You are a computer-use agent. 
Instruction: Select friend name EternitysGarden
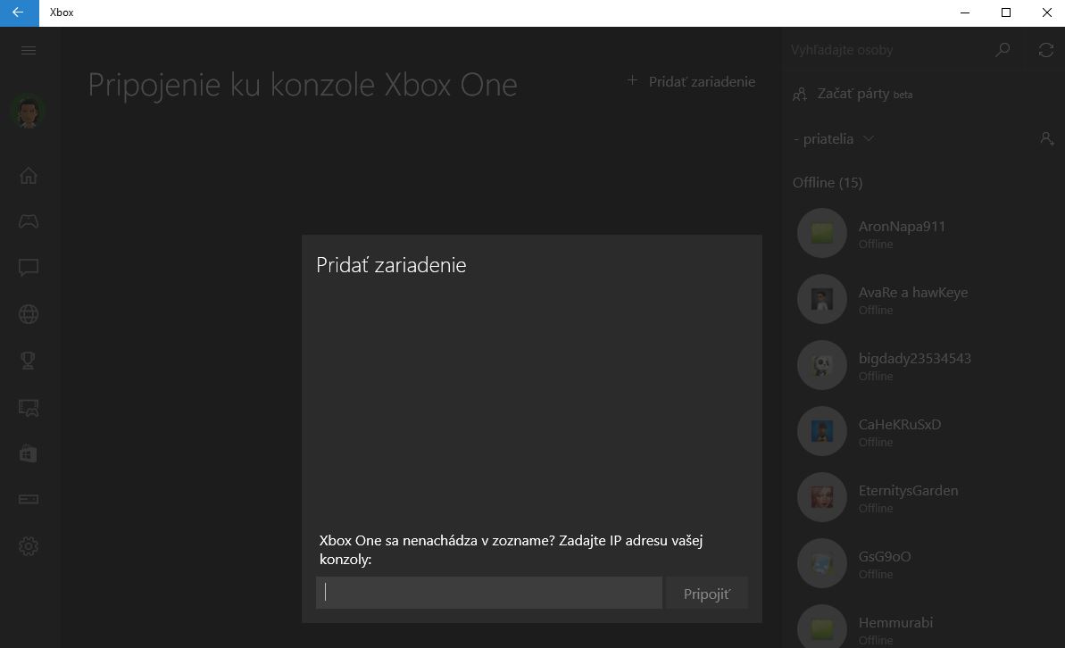point(908,490)
